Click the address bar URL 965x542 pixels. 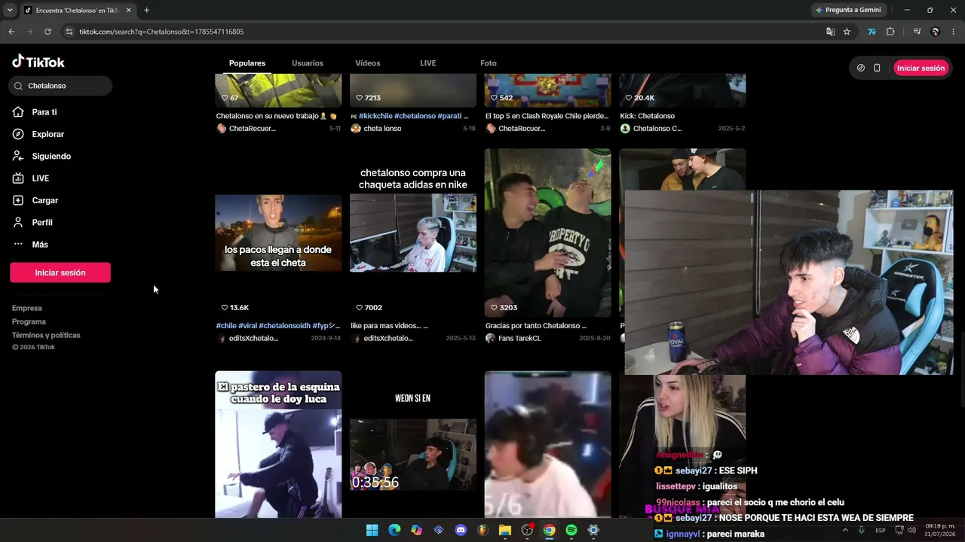click(161, 32)
